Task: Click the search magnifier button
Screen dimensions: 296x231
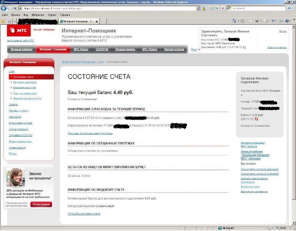Action: 289,8
